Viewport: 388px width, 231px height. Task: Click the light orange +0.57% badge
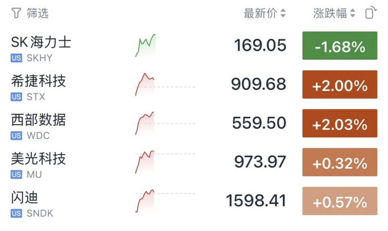[340, 201]
